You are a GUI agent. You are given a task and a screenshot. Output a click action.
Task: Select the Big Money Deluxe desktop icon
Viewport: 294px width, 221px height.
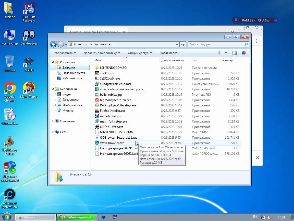9,146
